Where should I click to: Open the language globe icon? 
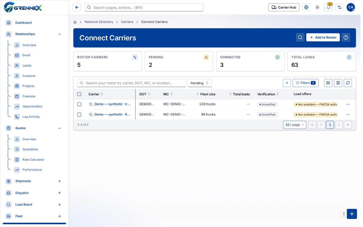pyautogui.click(x=306, y=7)
